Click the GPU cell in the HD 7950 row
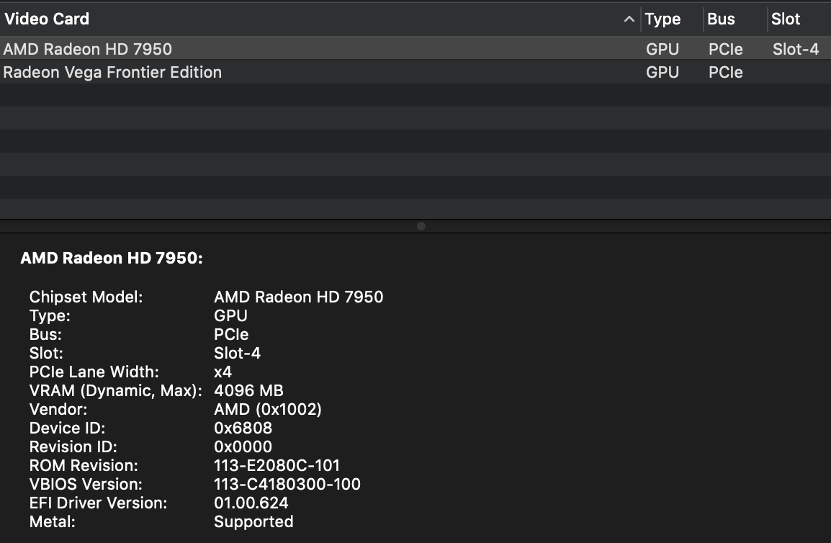This screenshot has height=543, width=831. tap(662, 49)
